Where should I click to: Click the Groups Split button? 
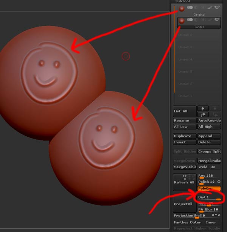pyautogui.click(x=209, y=152)
